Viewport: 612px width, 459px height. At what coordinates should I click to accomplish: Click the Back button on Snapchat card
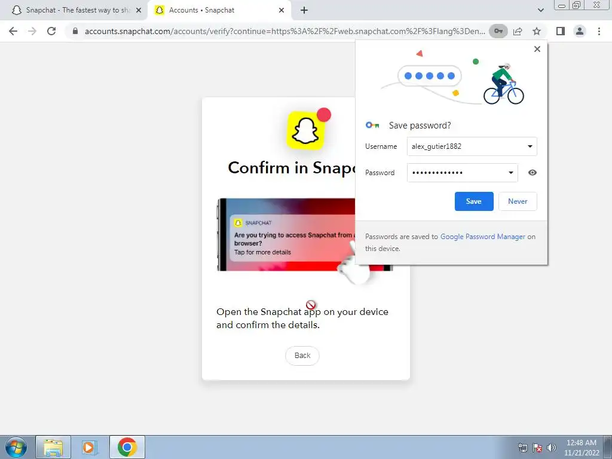pos(302,356)
